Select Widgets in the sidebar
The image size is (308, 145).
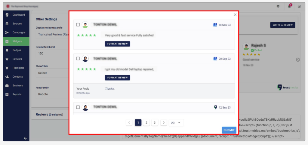[x=16, y=41]
